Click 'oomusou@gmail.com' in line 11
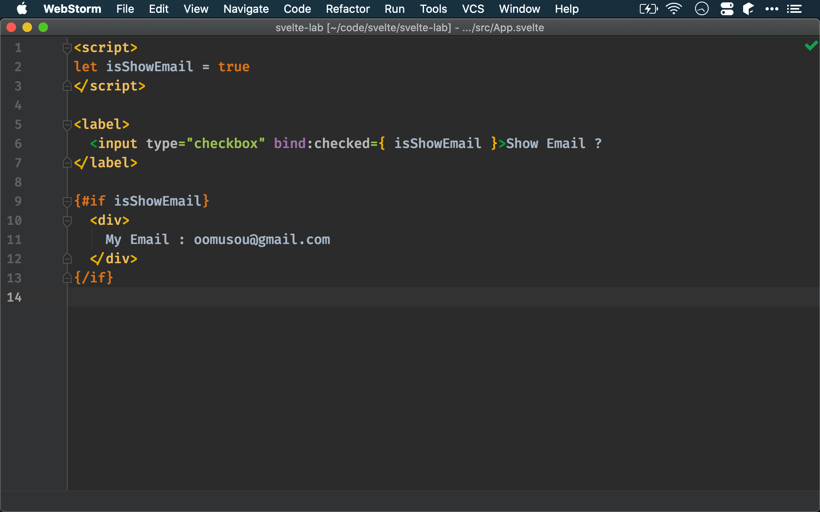 point(262,240)
